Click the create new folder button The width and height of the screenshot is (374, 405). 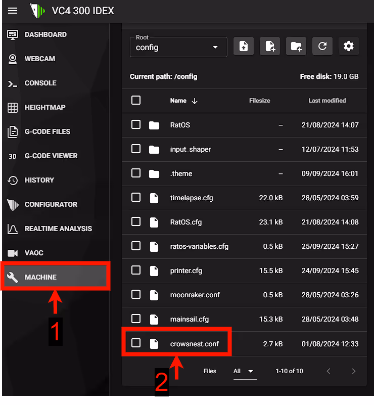tap(296, 46)
